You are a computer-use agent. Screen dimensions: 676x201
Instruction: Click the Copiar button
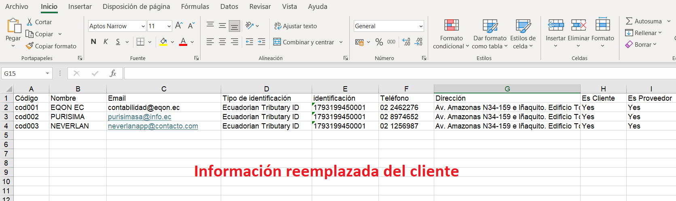pos(40,34)
